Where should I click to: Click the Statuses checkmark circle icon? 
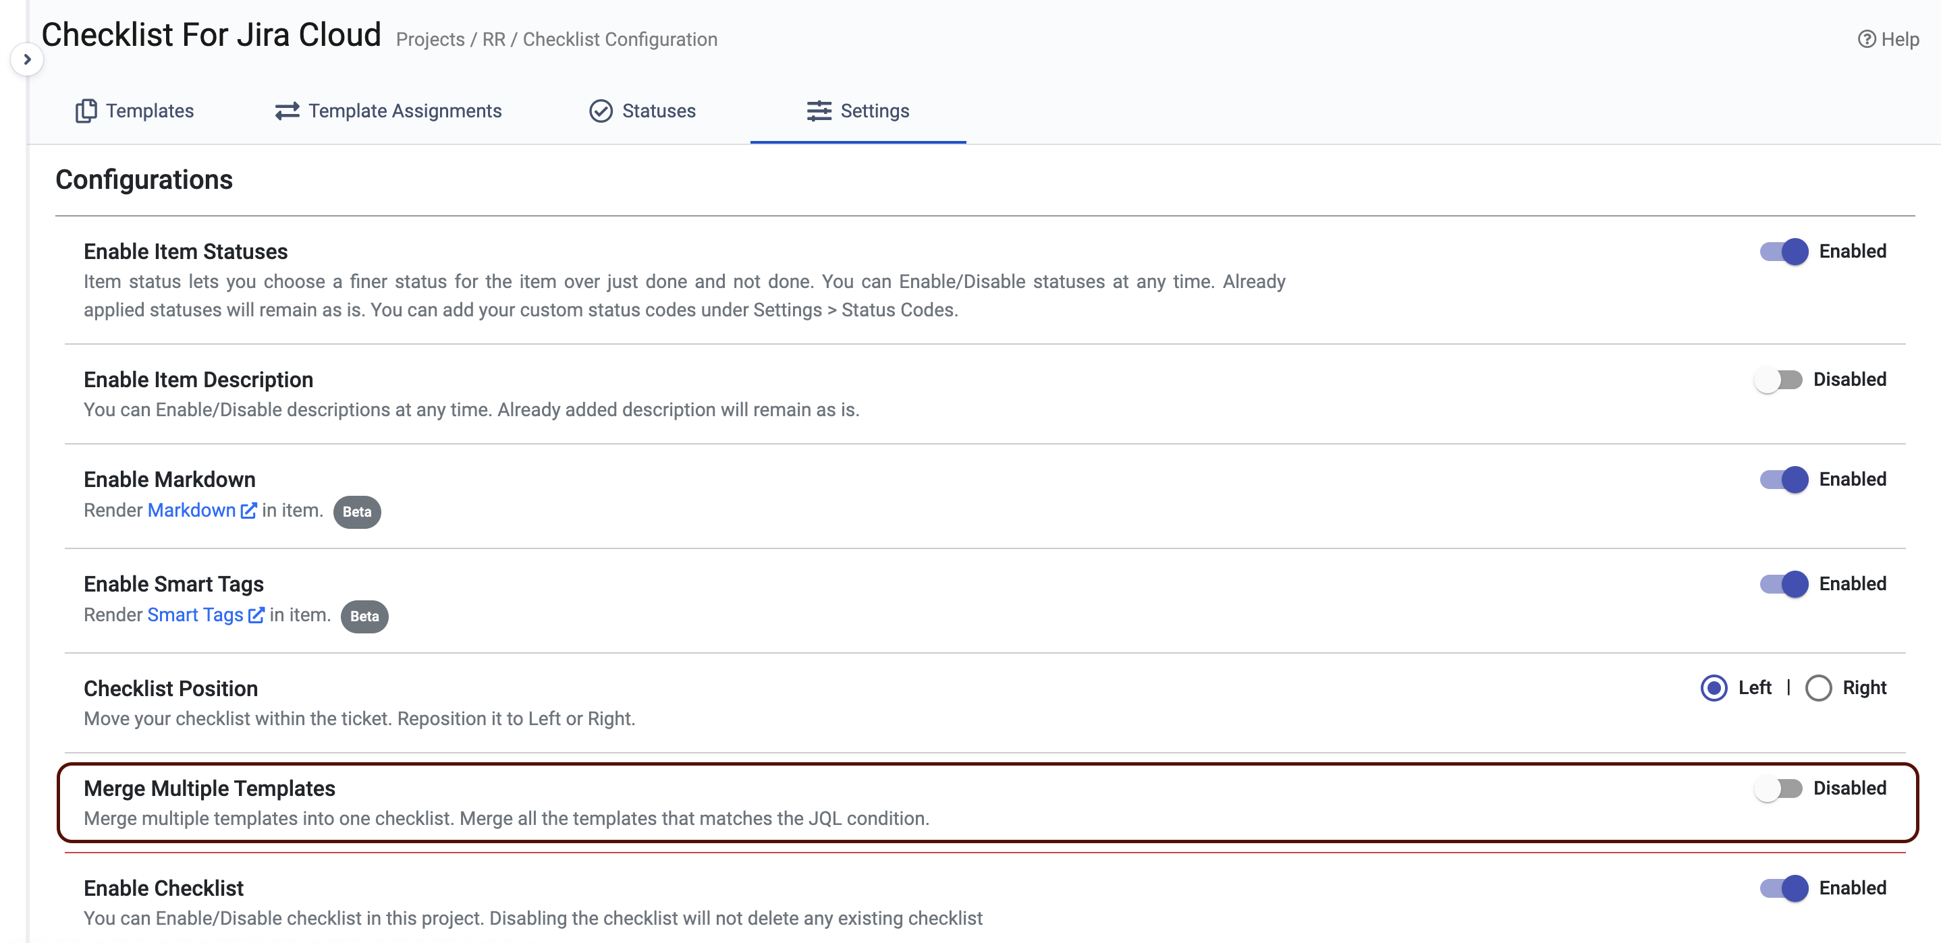[x=601, y=111]
